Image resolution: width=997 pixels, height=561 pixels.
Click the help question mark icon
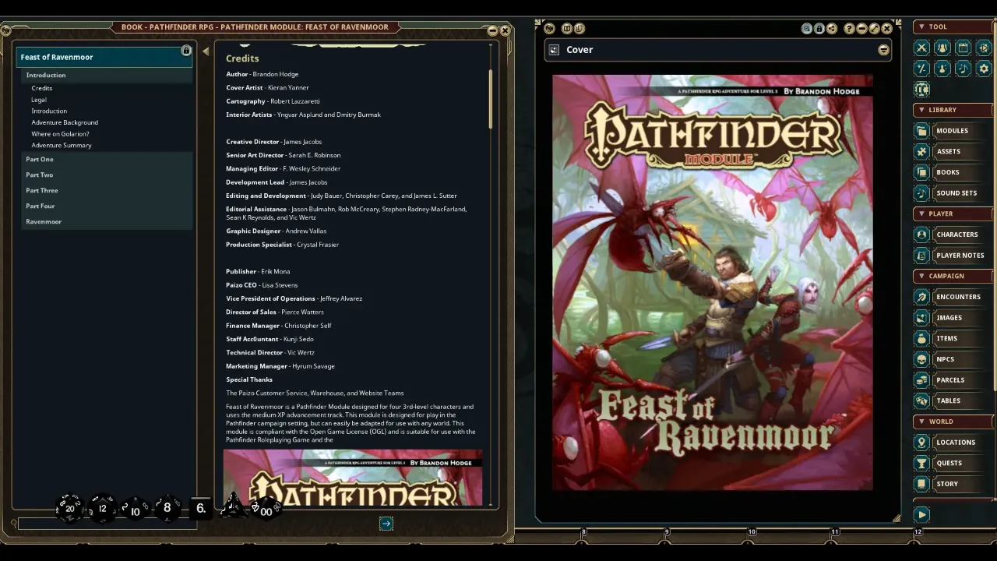[850, 29]
